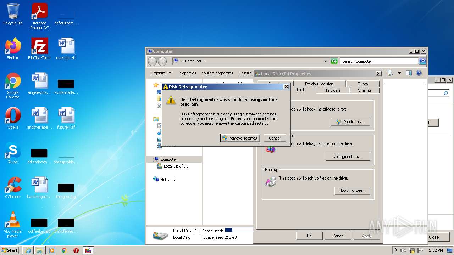Click Check now button

pyautogui.click(x=350, y=122)
